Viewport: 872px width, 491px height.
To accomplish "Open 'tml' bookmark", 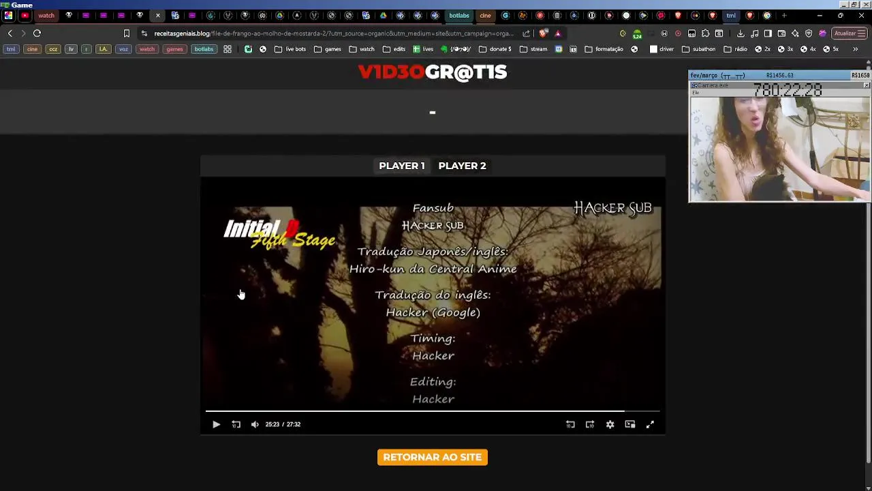I will [x=11, y=49].
